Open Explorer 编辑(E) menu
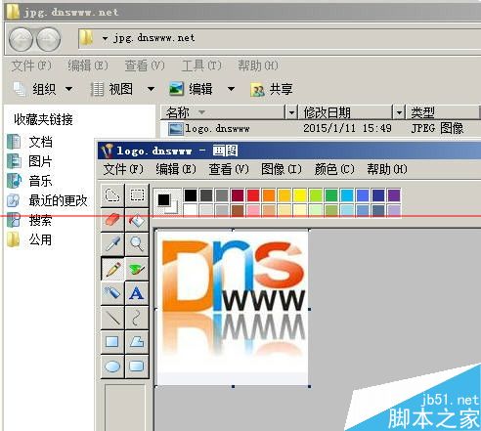The image size is (481, 431). tap(88, 65)
